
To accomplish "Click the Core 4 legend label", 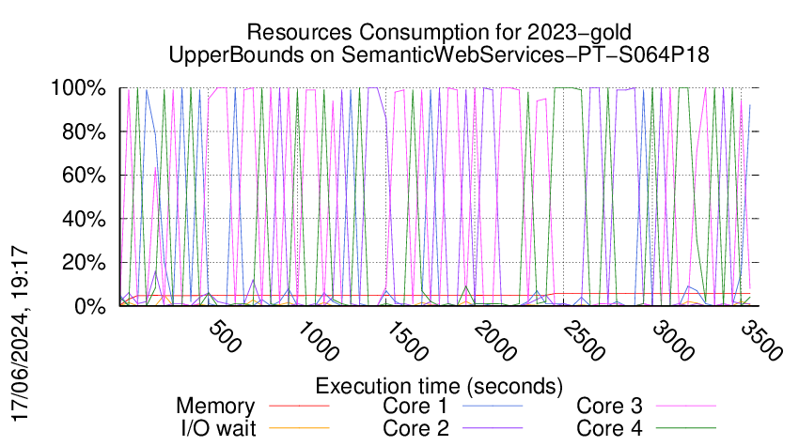I will 609,429.
